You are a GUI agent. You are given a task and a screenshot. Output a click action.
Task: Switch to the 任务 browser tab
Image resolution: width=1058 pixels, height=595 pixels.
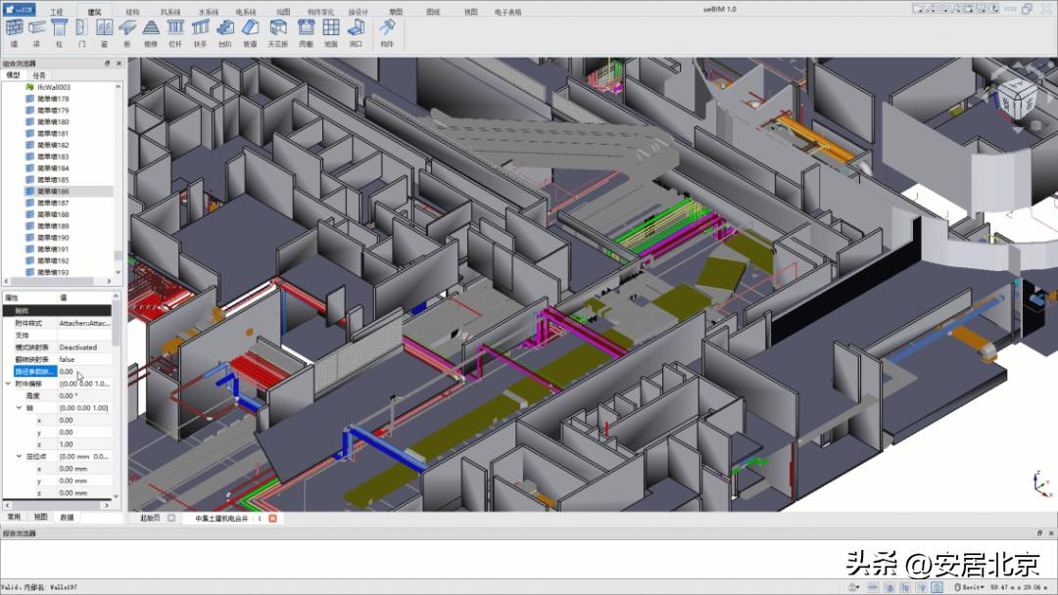coord(39,74)
